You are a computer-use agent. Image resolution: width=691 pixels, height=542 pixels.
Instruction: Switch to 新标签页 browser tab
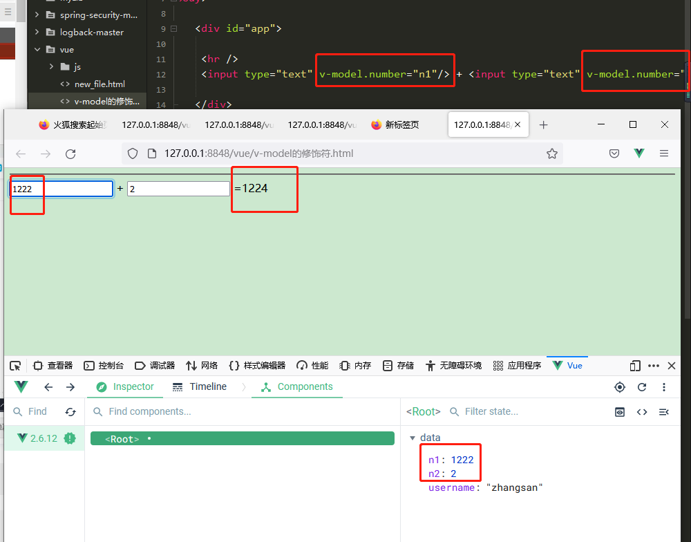pyautogui.click(x=395, y=125)
